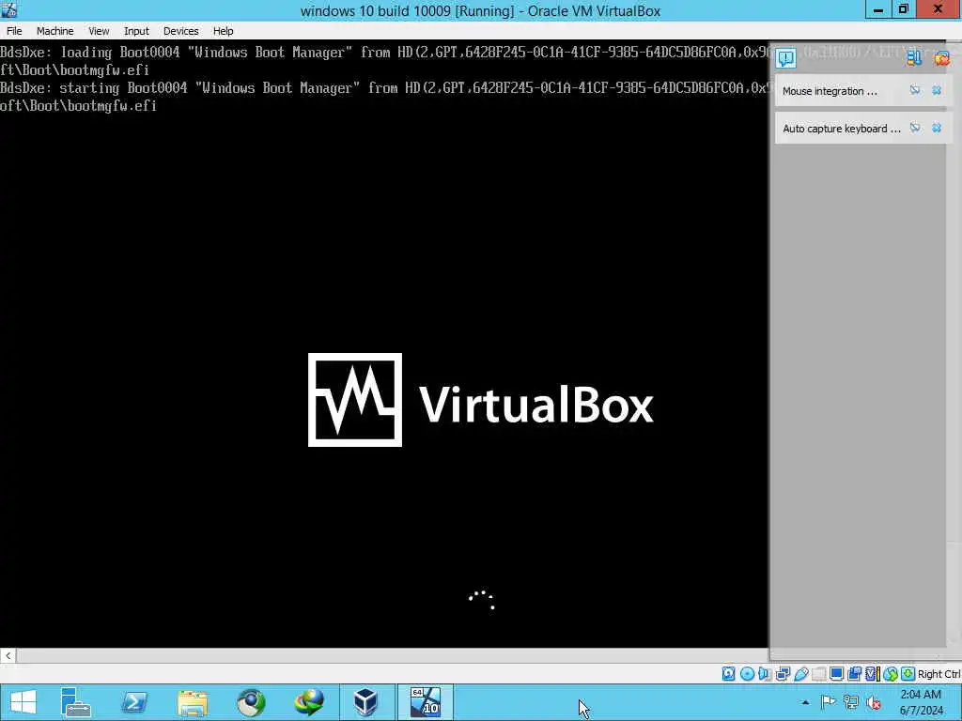
Task: Open VirtualBox Manager from the taskbar
Action: (x=366, y=702)
